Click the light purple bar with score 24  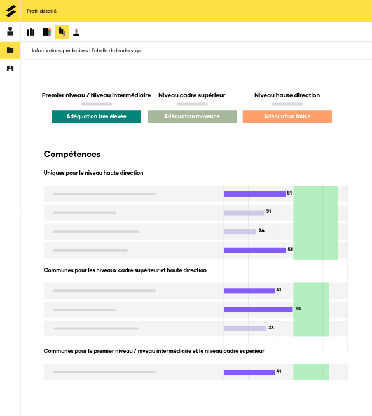click(240, 232)
